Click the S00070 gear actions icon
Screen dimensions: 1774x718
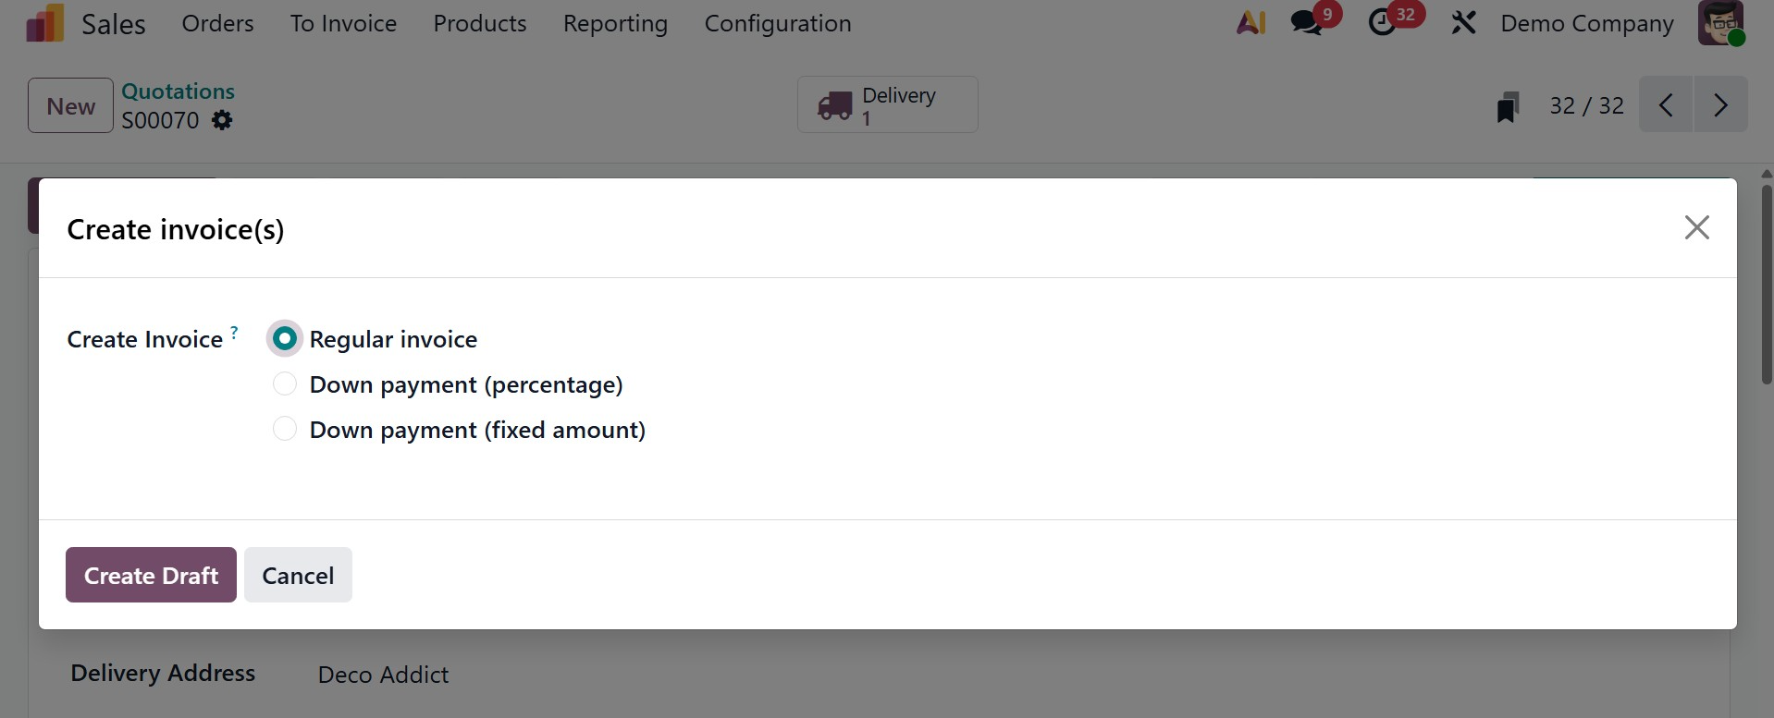(222, 120)
